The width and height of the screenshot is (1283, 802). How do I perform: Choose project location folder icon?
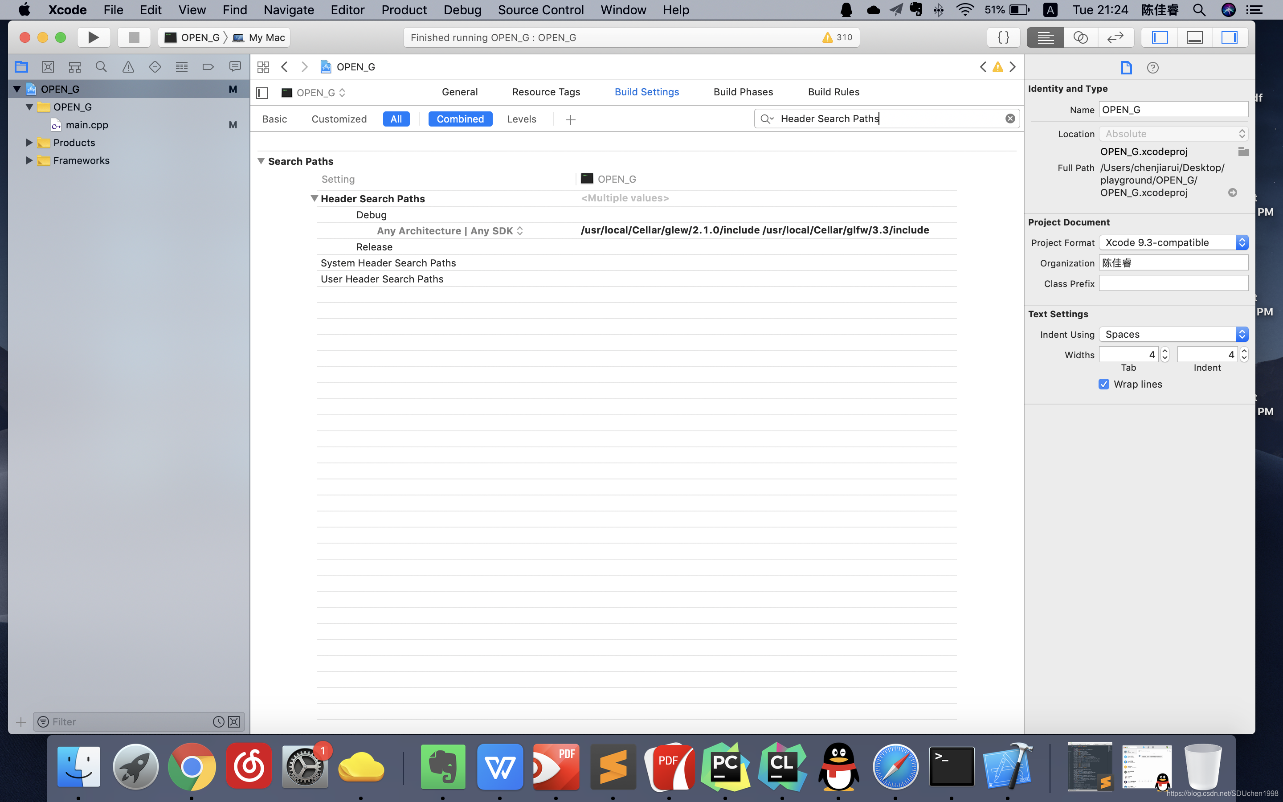(1243, 151)
